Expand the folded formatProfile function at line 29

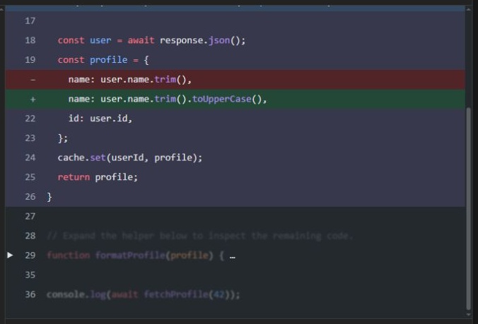[10, 255]
